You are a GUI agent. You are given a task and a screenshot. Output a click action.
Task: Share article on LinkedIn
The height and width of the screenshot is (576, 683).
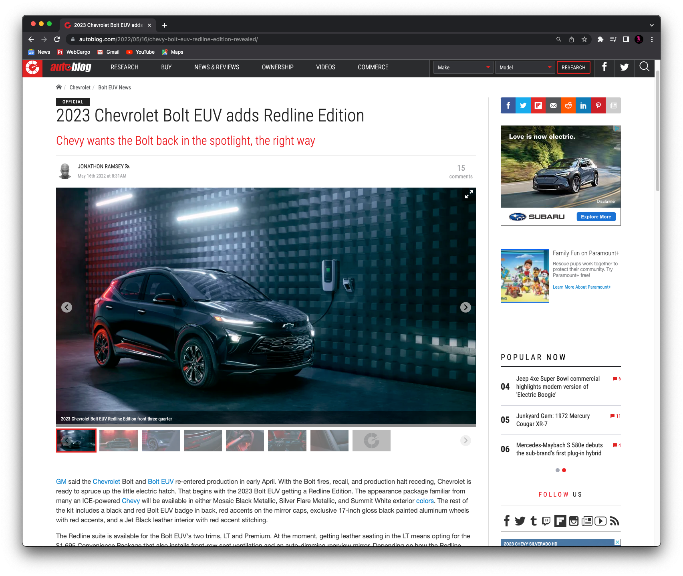(x=583, y=105)
